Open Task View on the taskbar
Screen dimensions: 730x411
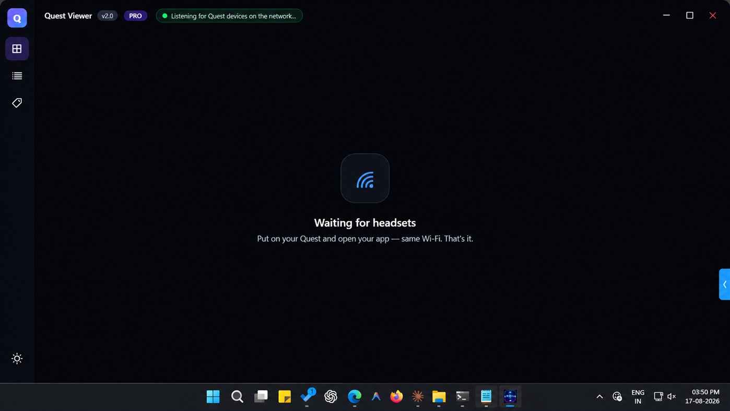click(x=261, y=397)
